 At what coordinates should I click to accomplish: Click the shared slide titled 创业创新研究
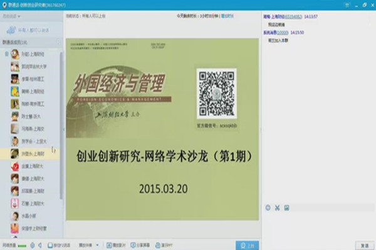pos(162,129)
